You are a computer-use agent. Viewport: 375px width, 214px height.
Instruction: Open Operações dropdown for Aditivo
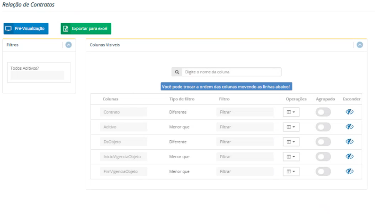pos(291,127)
